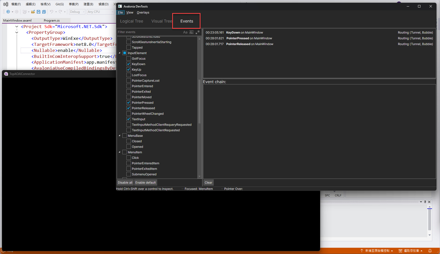
Task: Click the Save All double-floppy icon
Action: click(44, 12)
